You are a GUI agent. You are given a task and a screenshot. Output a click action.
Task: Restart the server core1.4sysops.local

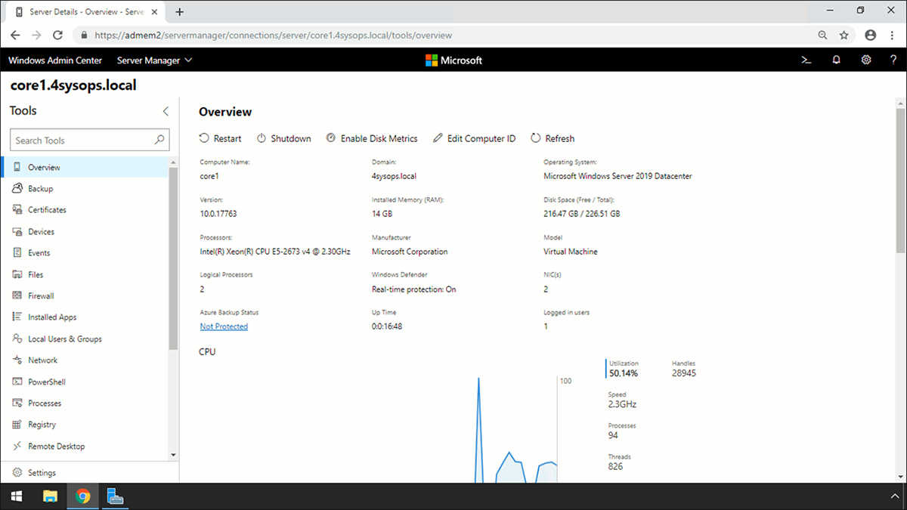click(220, 138)
